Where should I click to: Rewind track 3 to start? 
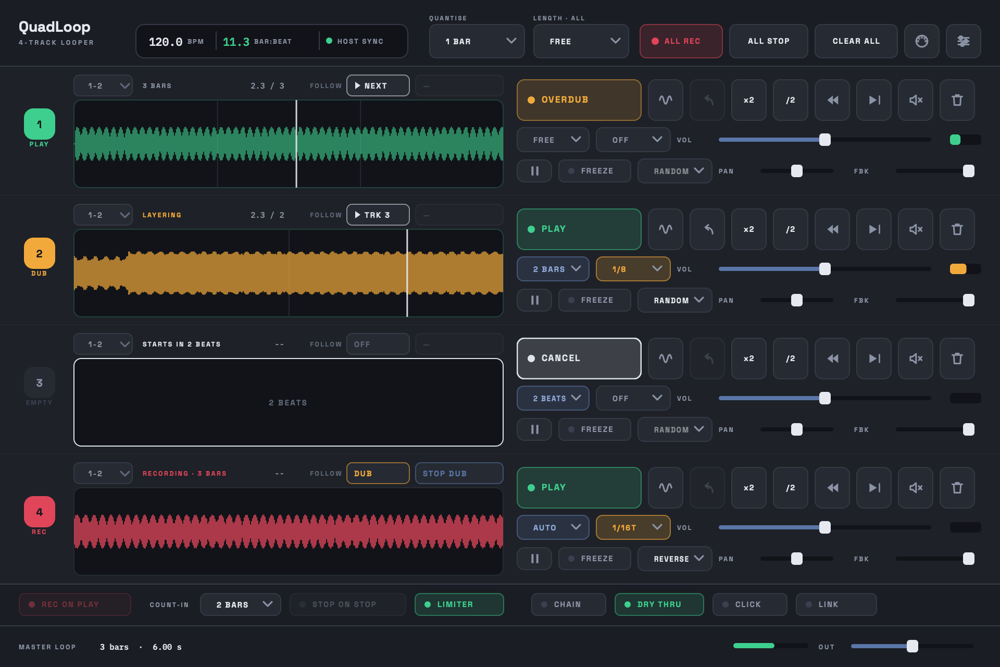coord(832,359)
